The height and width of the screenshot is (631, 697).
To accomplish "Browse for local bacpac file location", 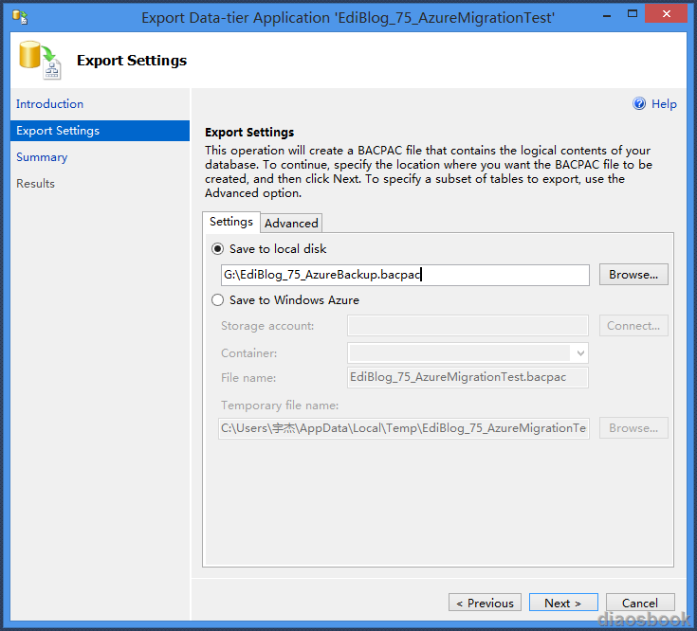I will pyautogui.click(x=633, y=275).
